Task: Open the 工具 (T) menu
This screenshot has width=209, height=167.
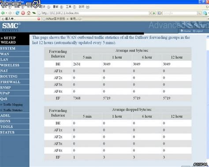Action: click(x=71, y=7)
